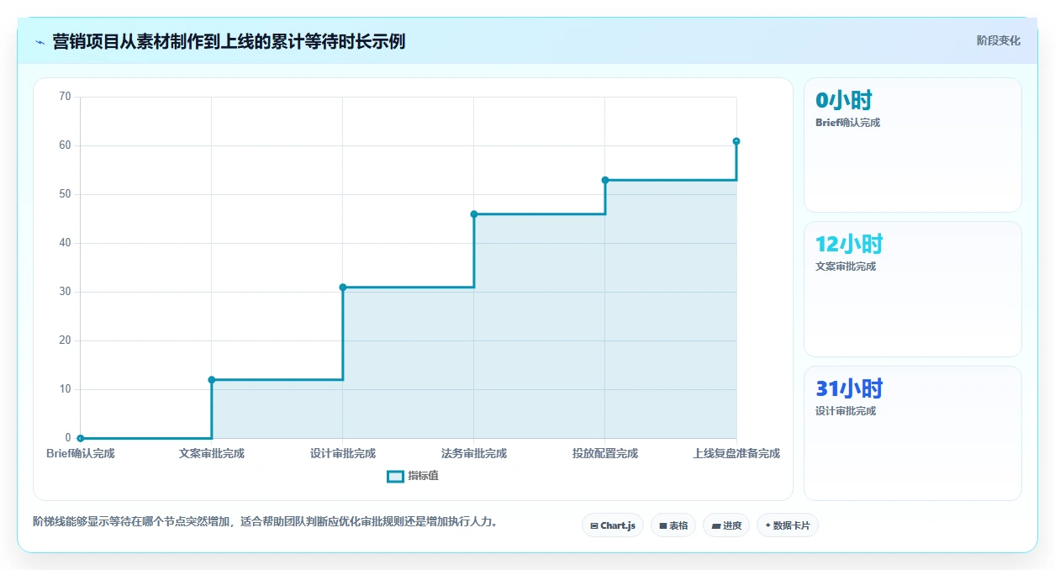Click the y-axis value 60
Screen dimensions: 1055x570
[x=65, y=145]
